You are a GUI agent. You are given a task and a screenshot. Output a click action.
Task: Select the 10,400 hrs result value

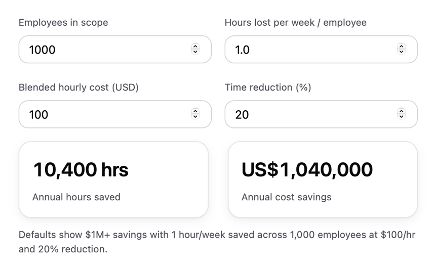click(81, 170)
